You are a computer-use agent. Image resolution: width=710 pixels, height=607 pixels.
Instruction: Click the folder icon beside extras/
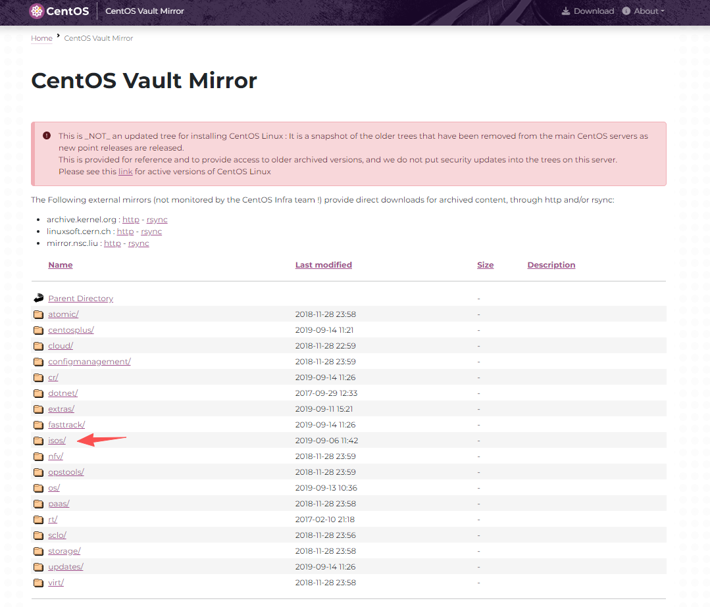tap(38, 409)
